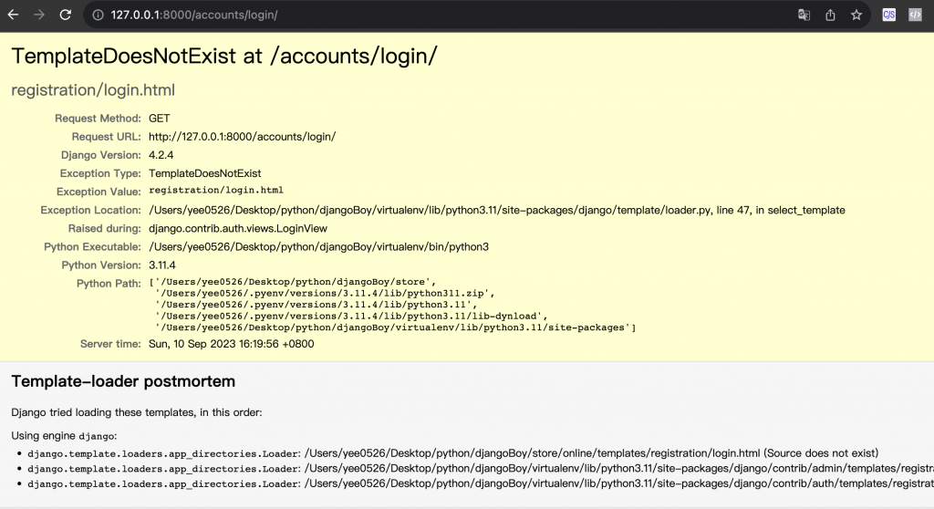Select Exception Value monospace text
The image size is (934, 509).
[215, 190]
